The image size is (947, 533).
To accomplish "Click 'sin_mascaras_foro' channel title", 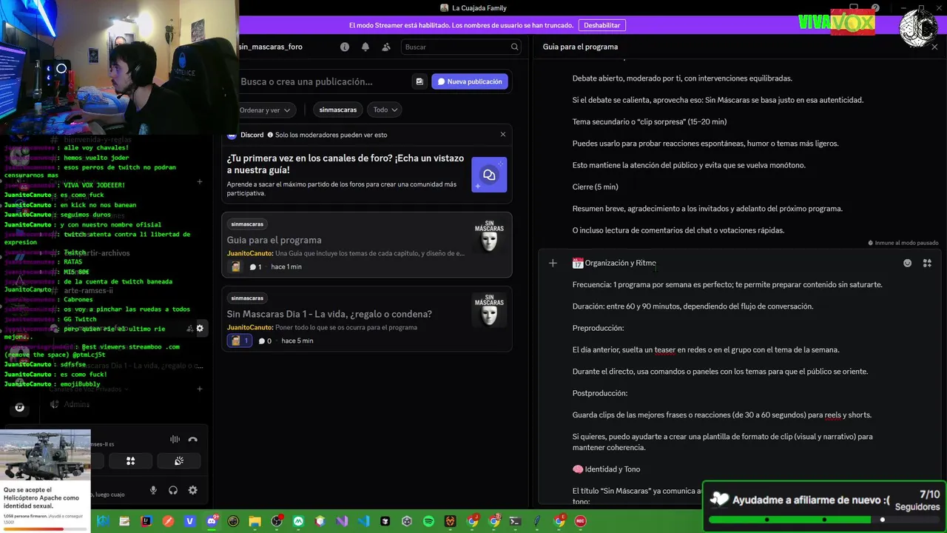I will click(270, 47).
